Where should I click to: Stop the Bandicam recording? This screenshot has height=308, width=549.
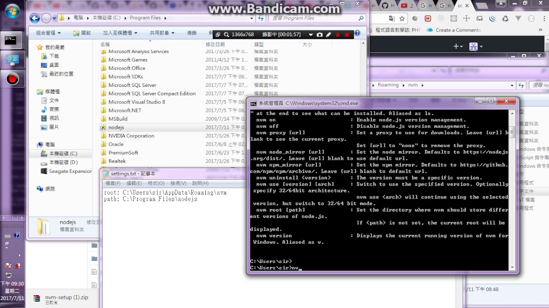coord(347,34)
